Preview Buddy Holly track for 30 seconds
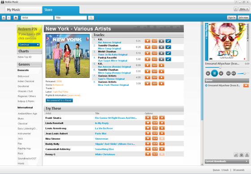Screen dimensions: 251x174 click(155, 144)
